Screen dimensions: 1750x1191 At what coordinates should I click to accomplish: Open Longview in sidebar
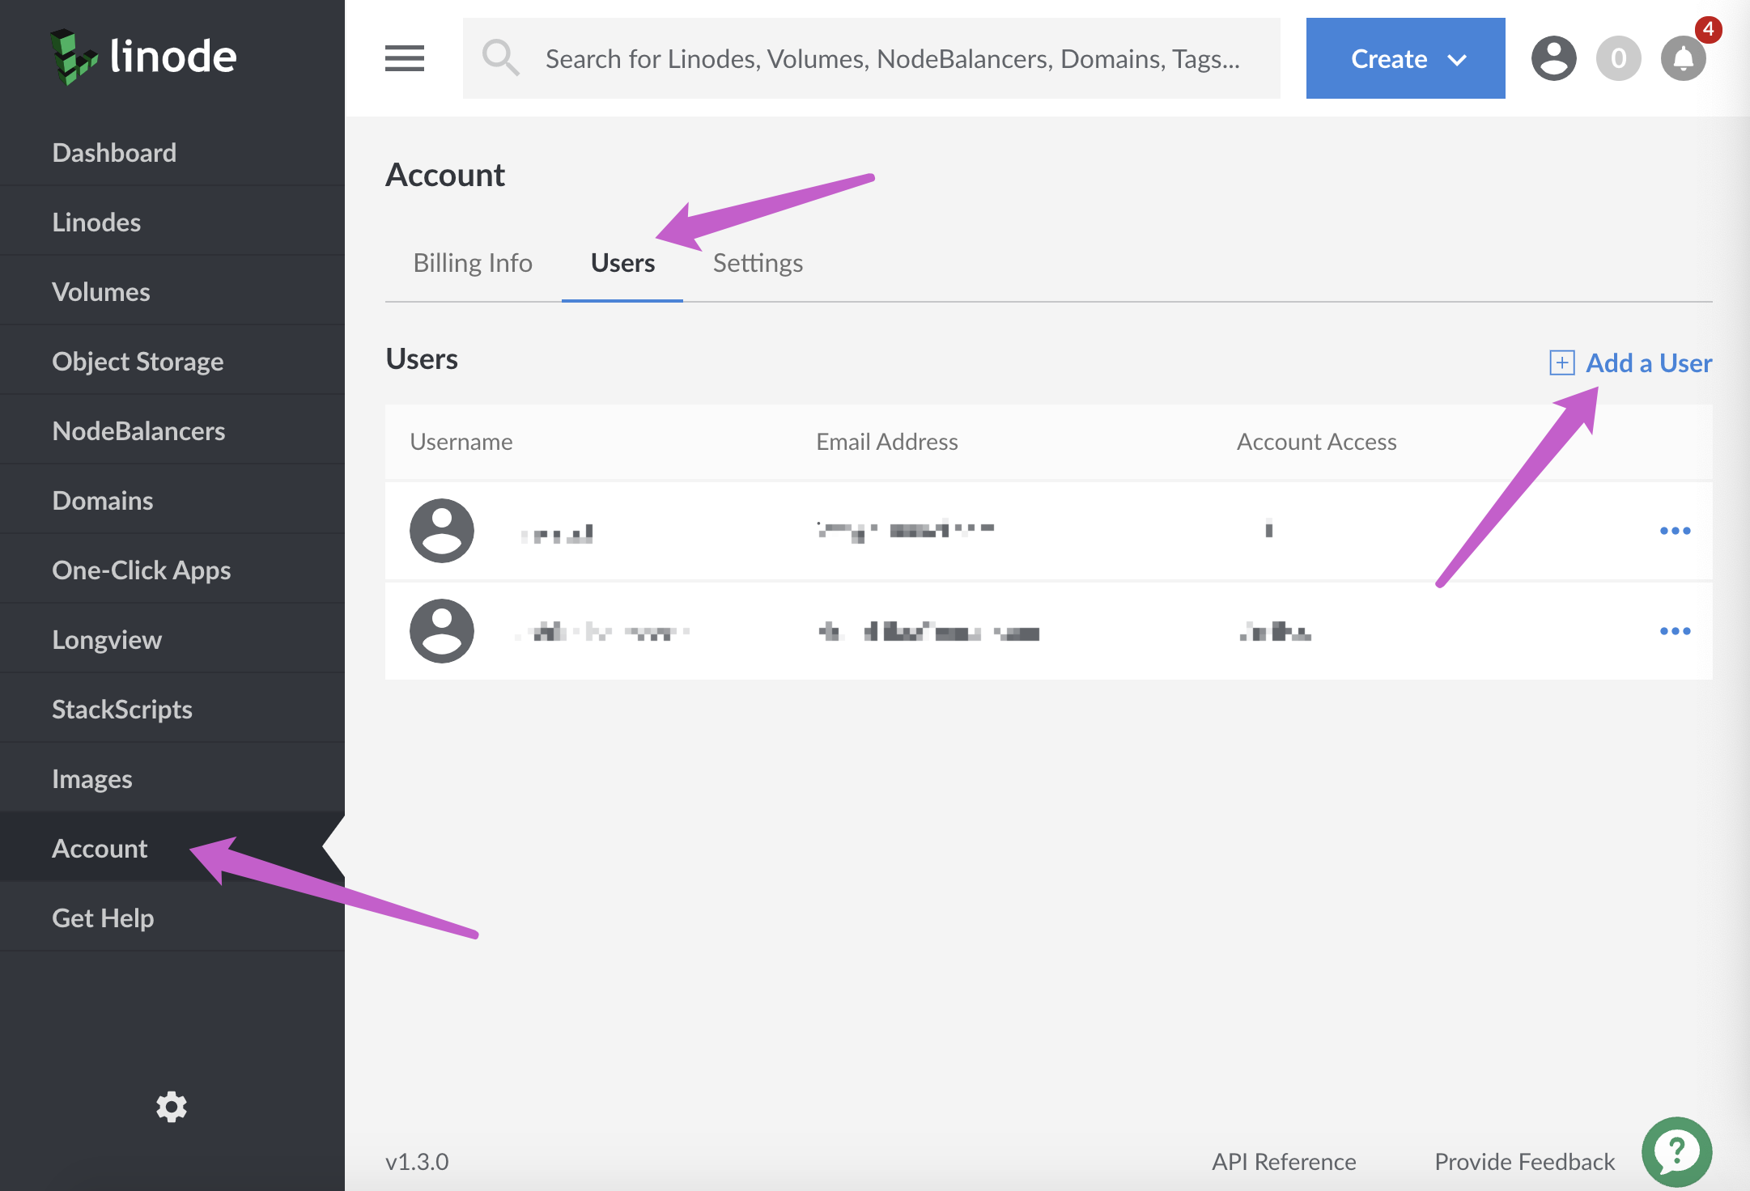172,639
